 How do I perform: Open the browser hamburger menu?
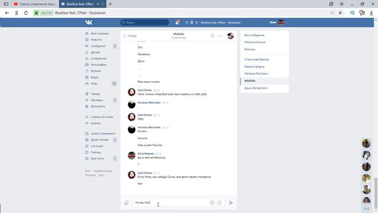pos(341,4)
